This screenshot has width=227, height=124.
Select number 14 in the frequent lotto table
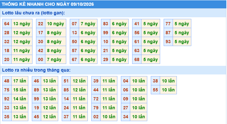66,98
